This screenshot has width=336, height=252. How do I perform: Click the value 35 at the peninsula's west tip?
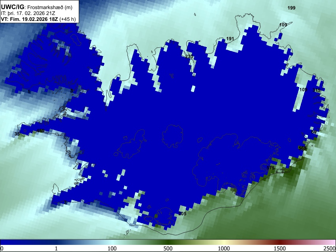[x=17, y=134]
